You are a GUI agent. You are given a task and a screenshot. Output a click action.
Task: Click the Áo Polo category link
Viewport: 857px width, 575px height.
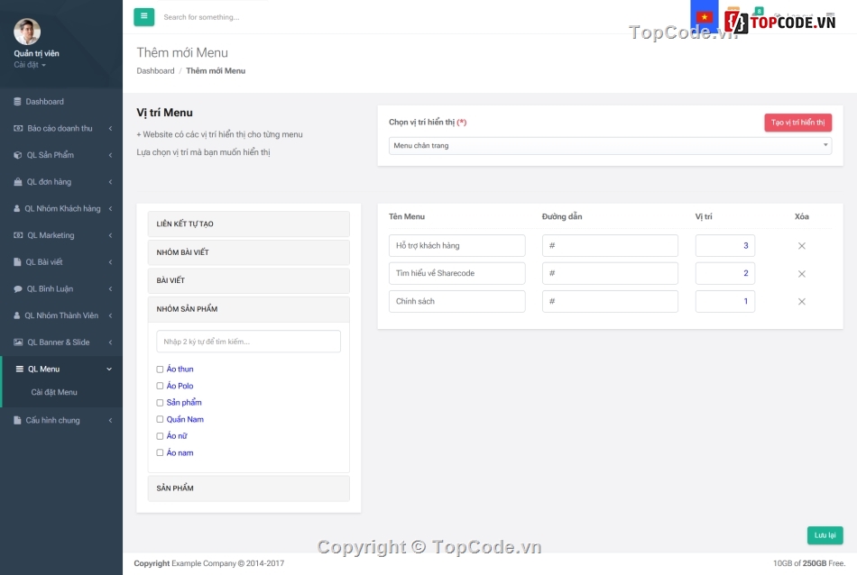pos(180,386)
